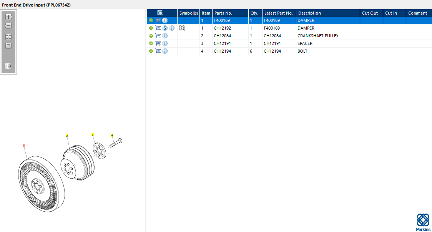
Task: Add CH12084 crankshaft pulley to cart
Action: pyautogui.click(x=158, y=35)
